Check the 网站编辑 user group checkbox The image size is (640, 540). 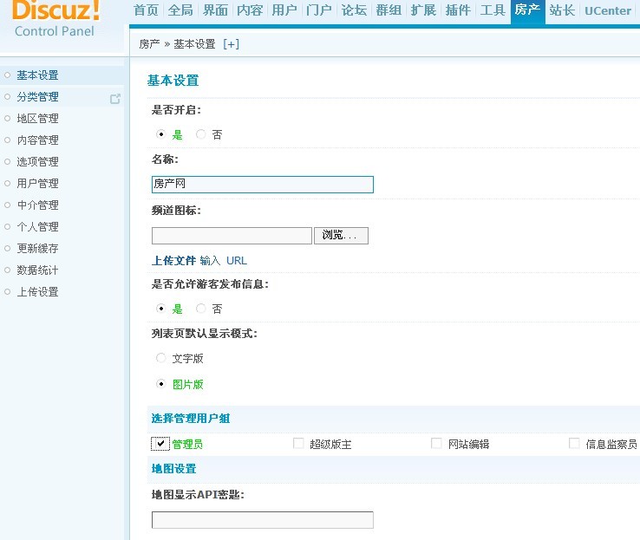tap(436, 443)
